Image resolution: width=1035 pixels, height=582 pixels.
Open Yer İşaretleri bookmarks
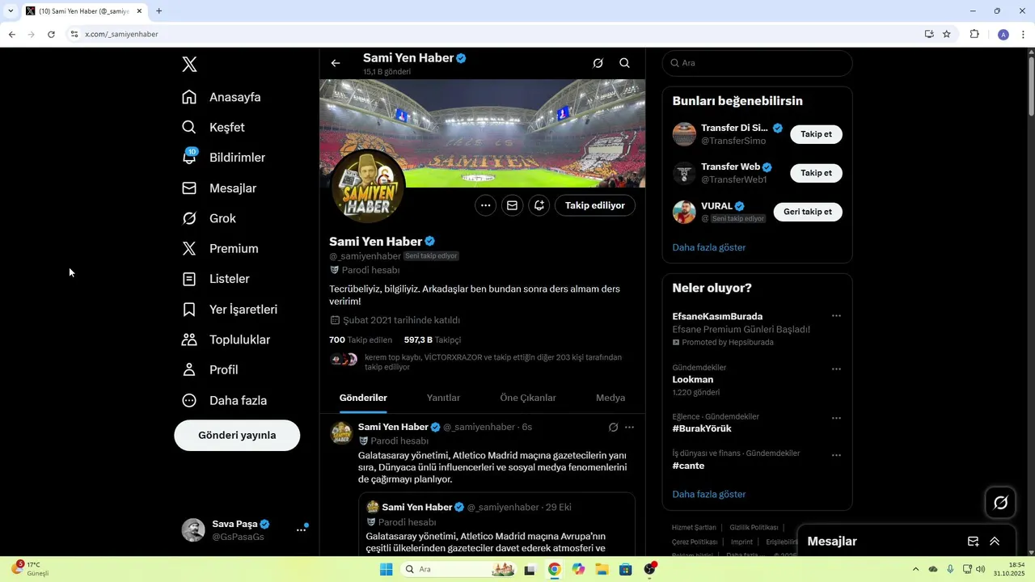pos(230,310)
